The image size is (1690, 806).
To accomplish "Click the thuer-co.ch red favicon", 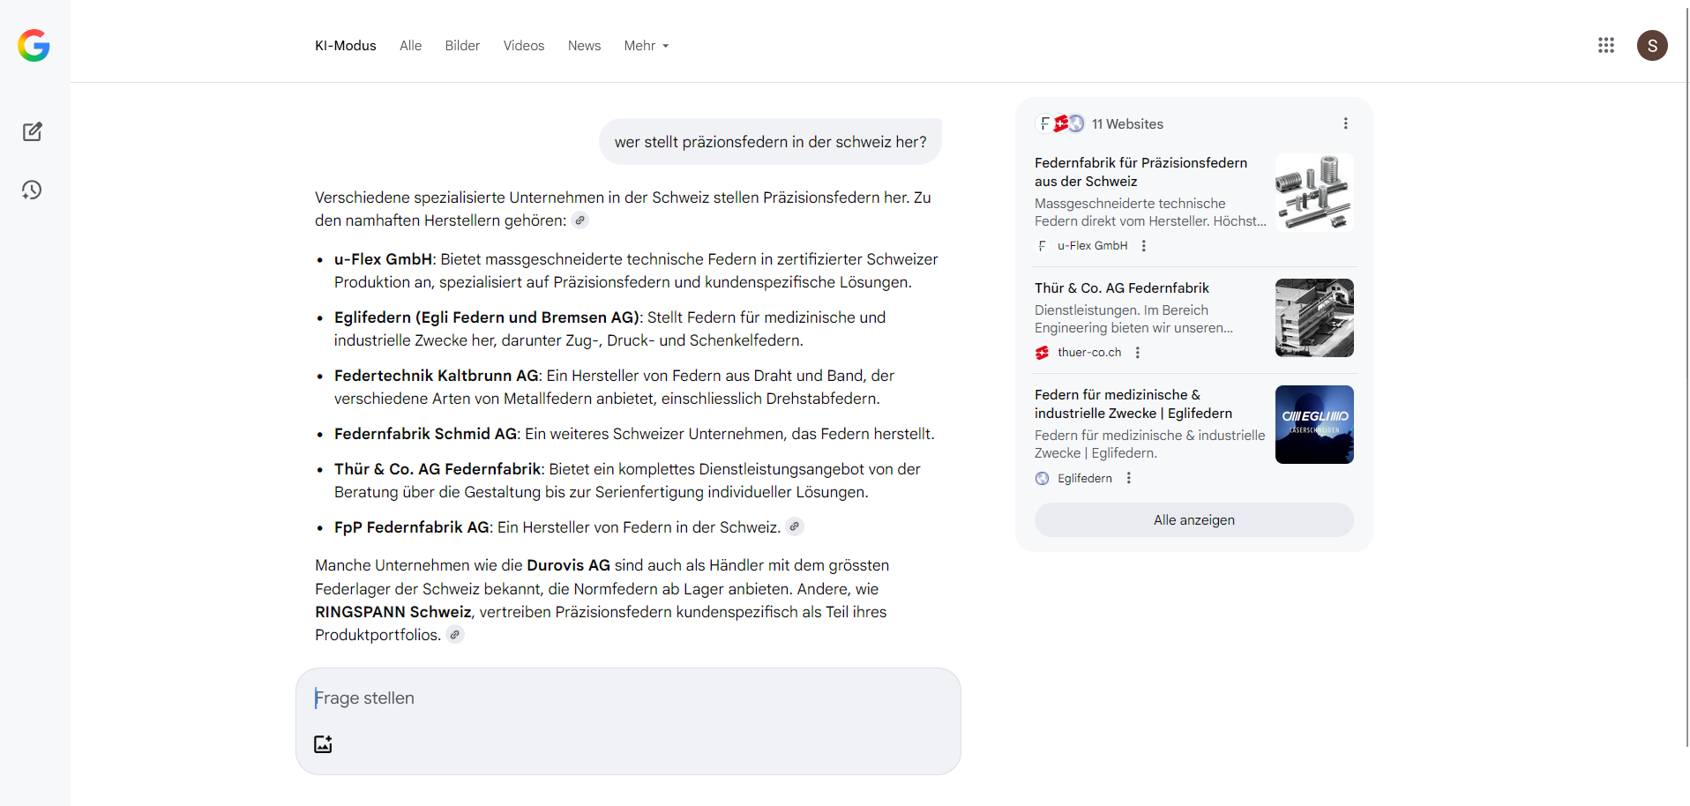I will pyautogui.click(x=1043, y=353).
